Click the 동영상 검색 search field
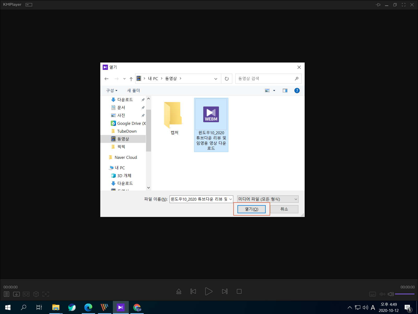Viewport: 418px width, 314px height. click(268, 78)
